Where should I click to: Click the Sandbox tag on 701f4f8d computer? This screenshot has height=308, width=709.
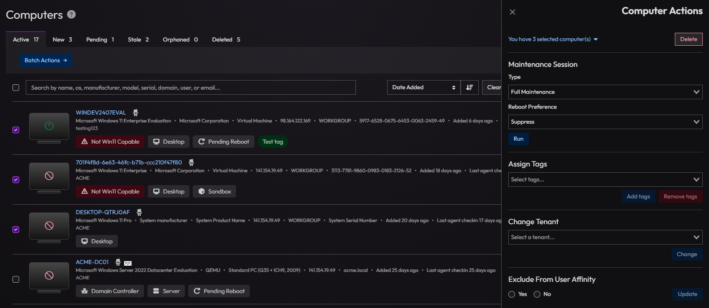[214, 191]
